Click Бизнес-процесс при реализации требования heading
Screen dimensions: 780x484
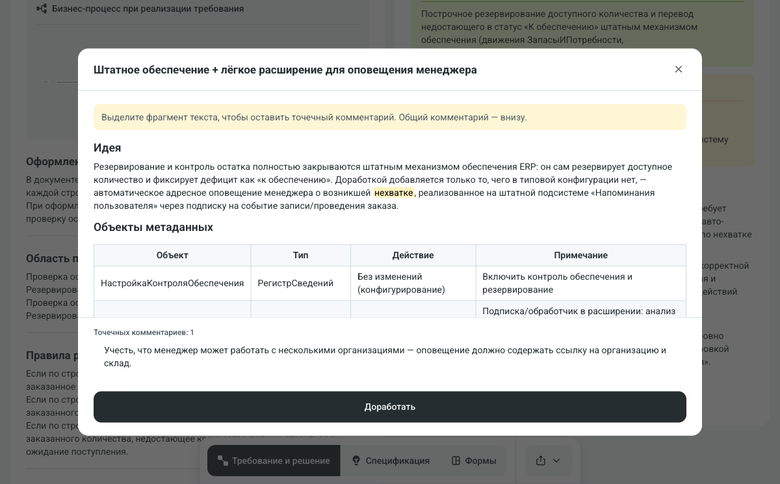[148, 8]
